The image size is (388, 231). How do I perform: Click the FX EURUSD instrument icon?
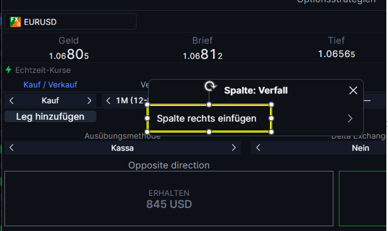click(x=15, y=22)
